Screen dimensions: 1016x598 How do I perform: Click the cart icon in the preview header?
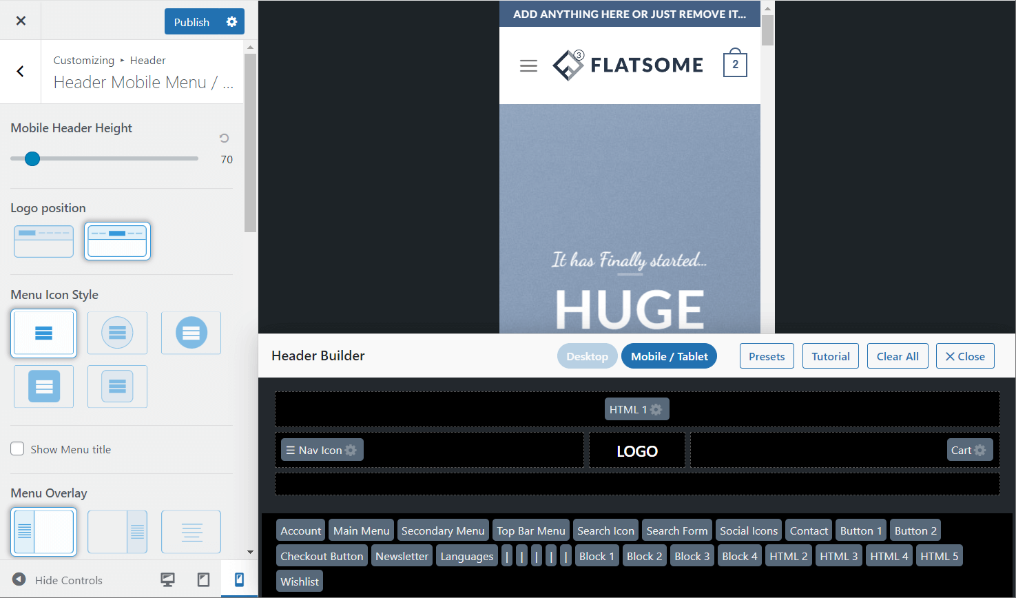735,64
